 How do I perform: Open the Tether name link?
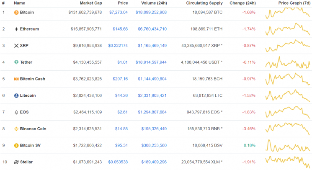point(26,62)
